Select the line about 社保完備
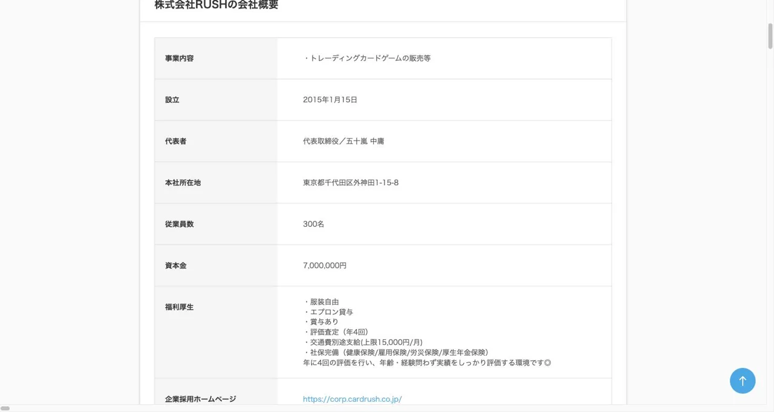 [395, 352]
